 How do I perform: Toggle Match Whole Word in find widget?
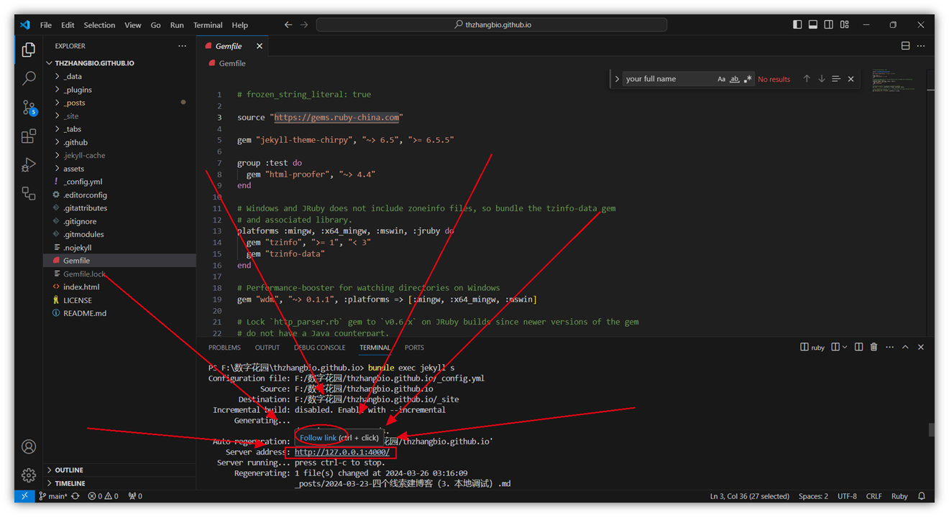point(734,79)
